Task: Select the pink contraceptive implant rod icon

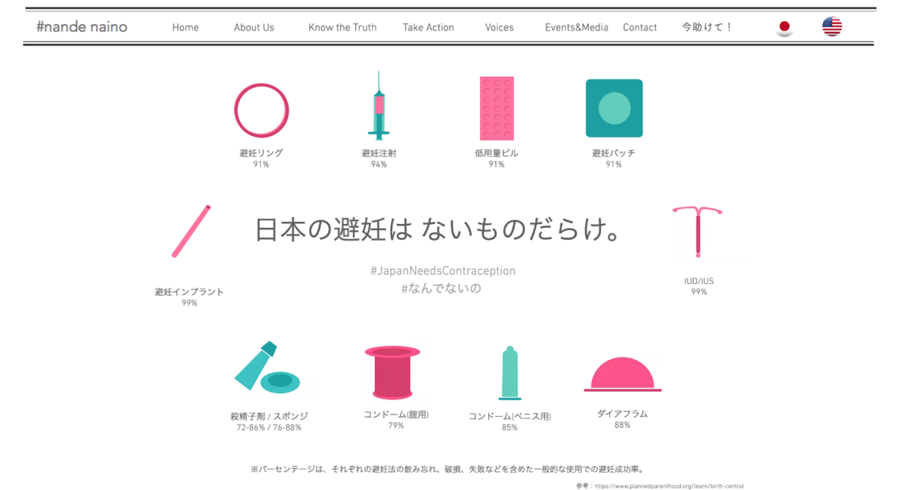Action: pos(191,232)
